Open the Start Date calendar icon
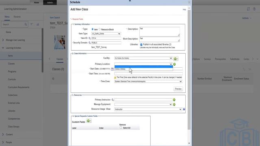The width and height of the screenshot is (260, 146). click(x=112, y=69)
